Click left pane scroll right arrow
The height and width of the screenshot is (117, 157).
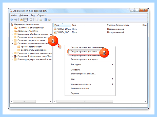pos(51,101)
